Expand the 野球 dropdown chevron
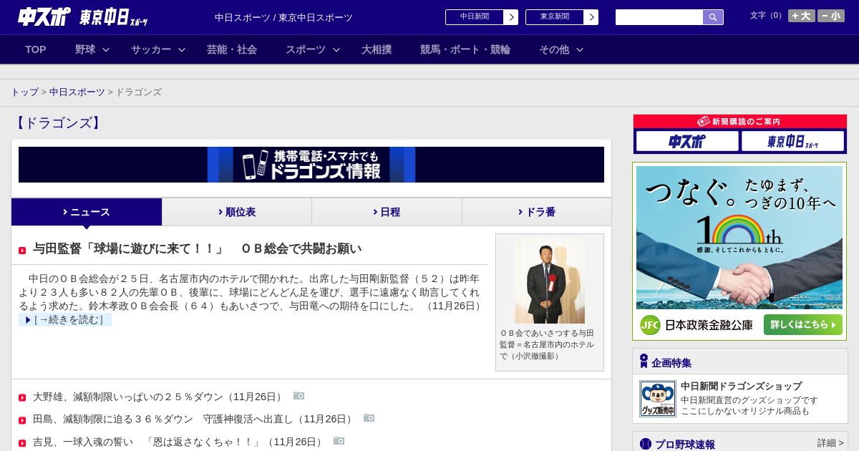859x451 pixels. (x=106, y=49)
